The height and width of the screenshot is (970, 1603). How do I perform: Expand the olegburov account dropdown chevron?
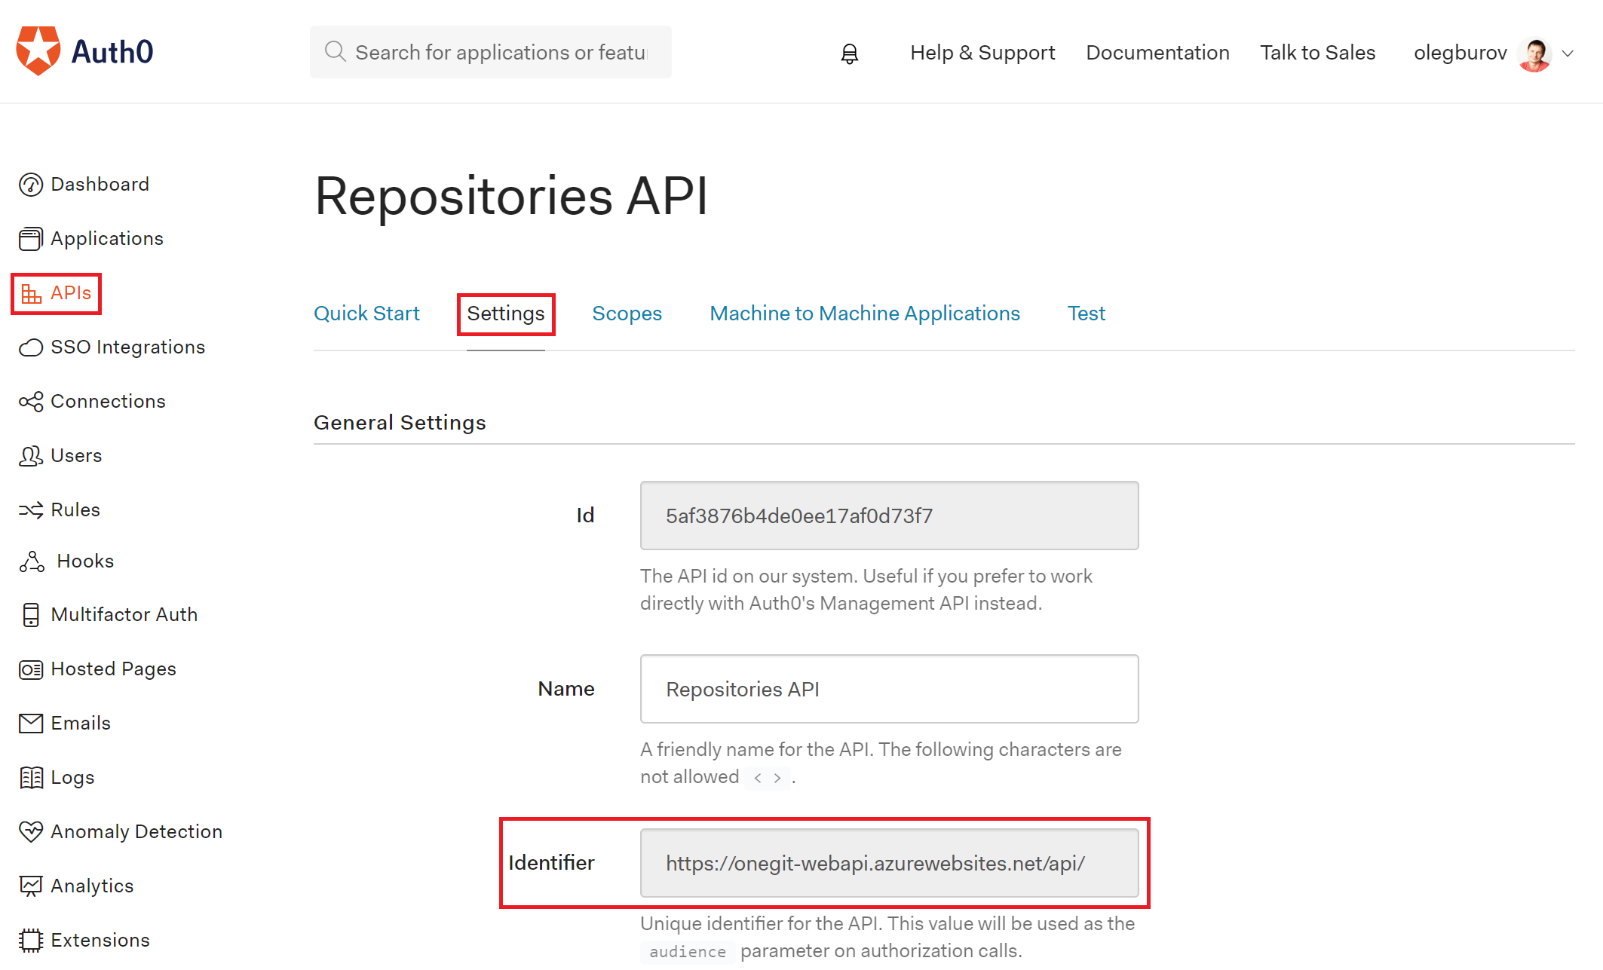pos(1568,54)
